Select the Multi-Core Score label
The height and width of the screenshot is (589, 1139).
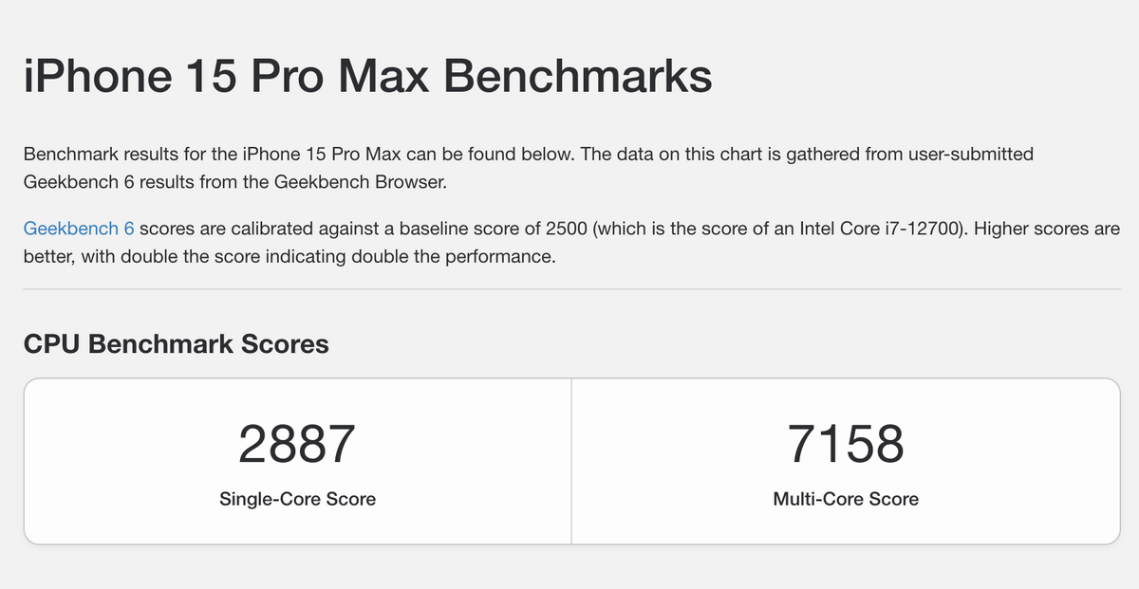tap(846, 499)
